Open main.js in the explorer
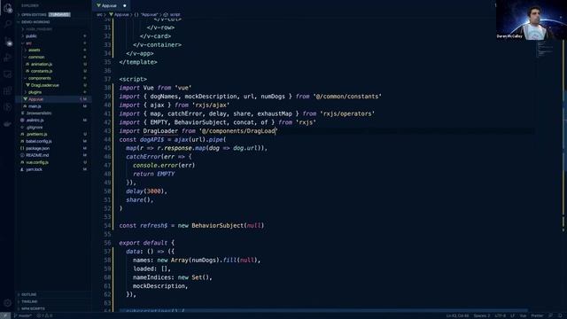The image size is (567, 319). (35, 106)
